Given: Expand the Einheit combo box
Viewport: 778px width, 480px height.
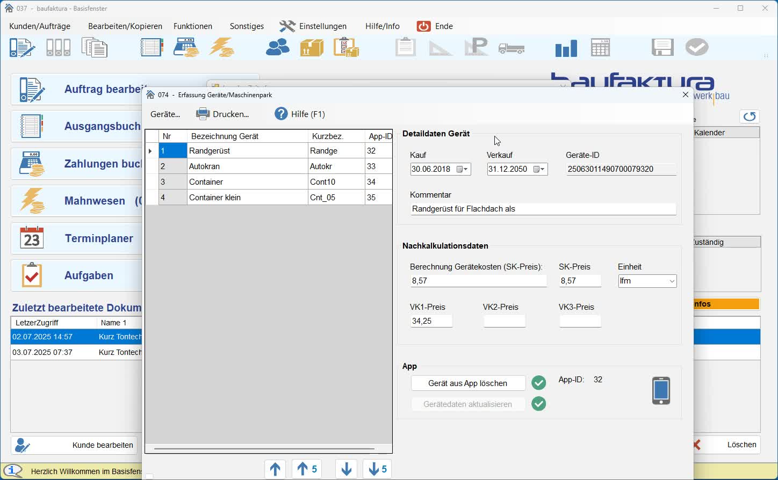Looking at the screenshot, I should click(672, 281).
